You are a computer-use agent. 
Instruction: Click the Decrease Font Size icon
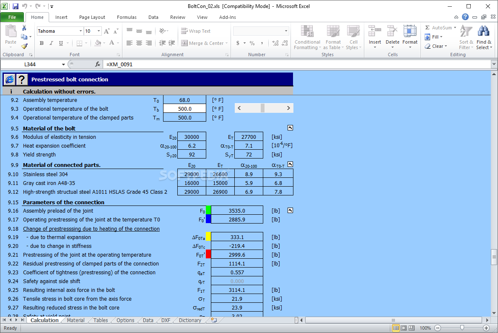[x=116, y=31]
